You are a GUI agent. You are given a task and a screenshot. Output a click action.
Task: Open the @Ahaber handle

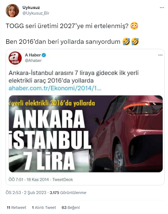tap(33, 60)
